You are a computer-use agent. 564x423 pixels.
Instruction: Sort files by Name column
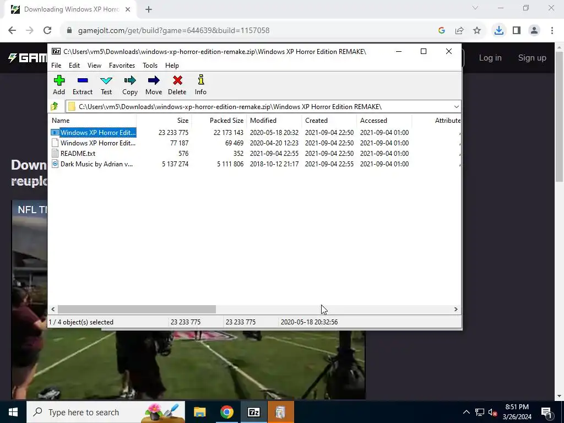pos(92,121)
